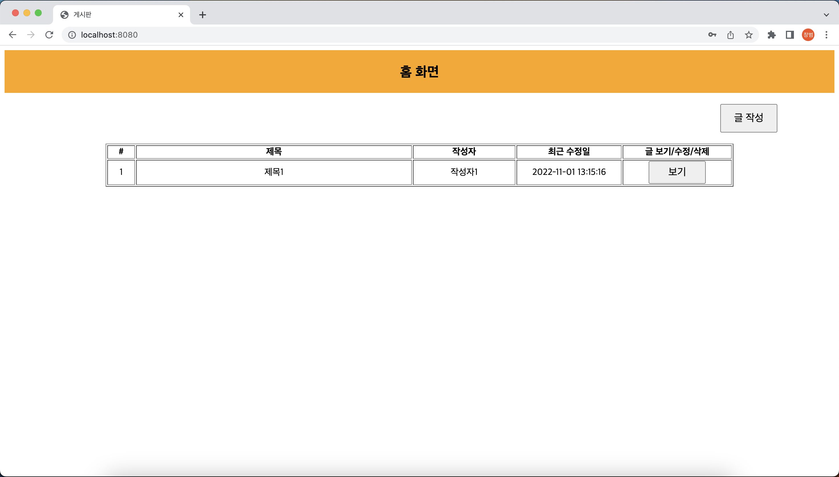Bookmark this page with the star
The width and height of the screenshot is (839, 477).
(749, 35)
